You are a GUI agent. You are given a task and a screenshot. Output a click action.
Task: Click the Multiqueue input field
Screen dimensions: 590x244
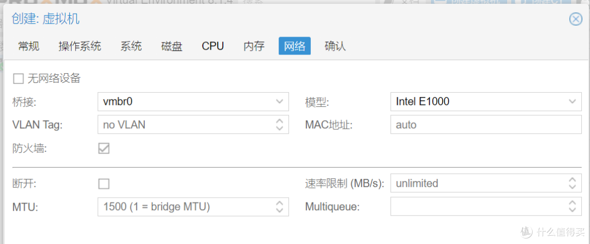click(x=476, y=207)
